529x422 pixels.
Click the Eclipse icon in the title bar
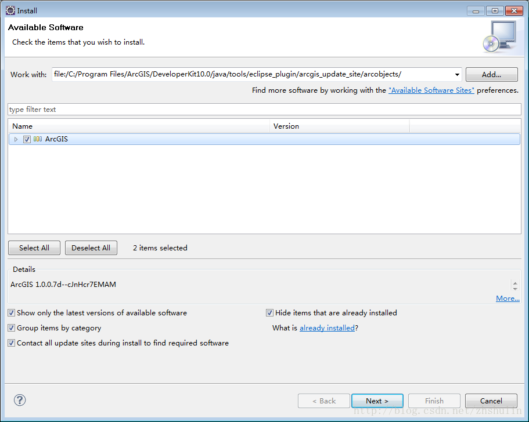pos(10,10)
